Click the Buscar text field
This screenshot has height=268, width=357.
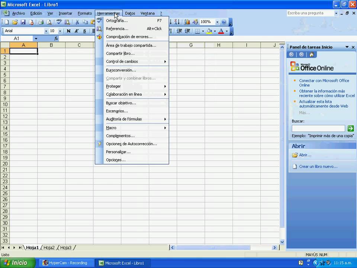pyautogui.click(x=318, y=128)
